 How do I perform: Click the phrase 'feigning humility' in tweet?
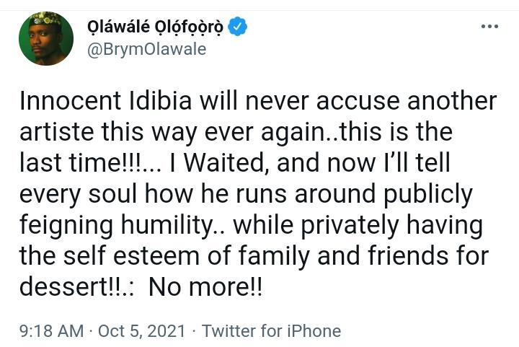coord(116,226)
